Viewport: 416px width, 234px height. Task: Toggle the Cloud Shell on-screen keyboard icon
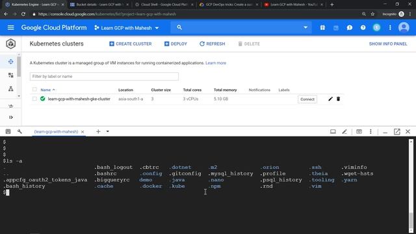[8, 131]
